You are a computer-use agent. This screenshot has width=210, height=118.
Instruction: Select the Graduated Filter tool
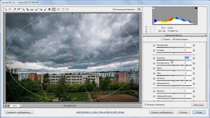[49, 10]
